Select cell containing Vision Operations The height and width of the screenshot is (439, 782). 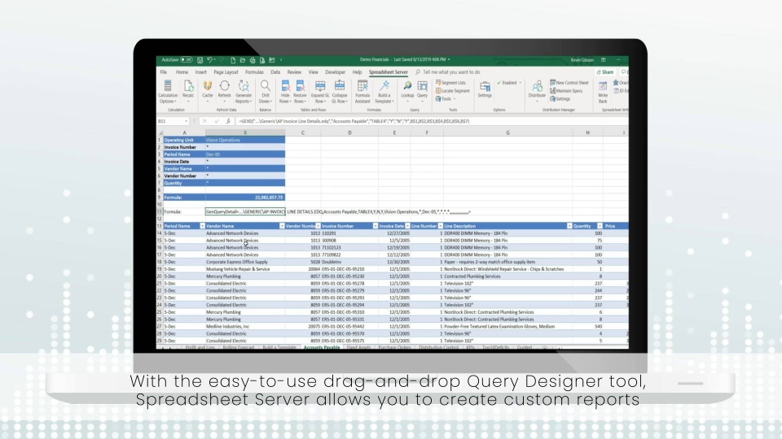[245, 140]
